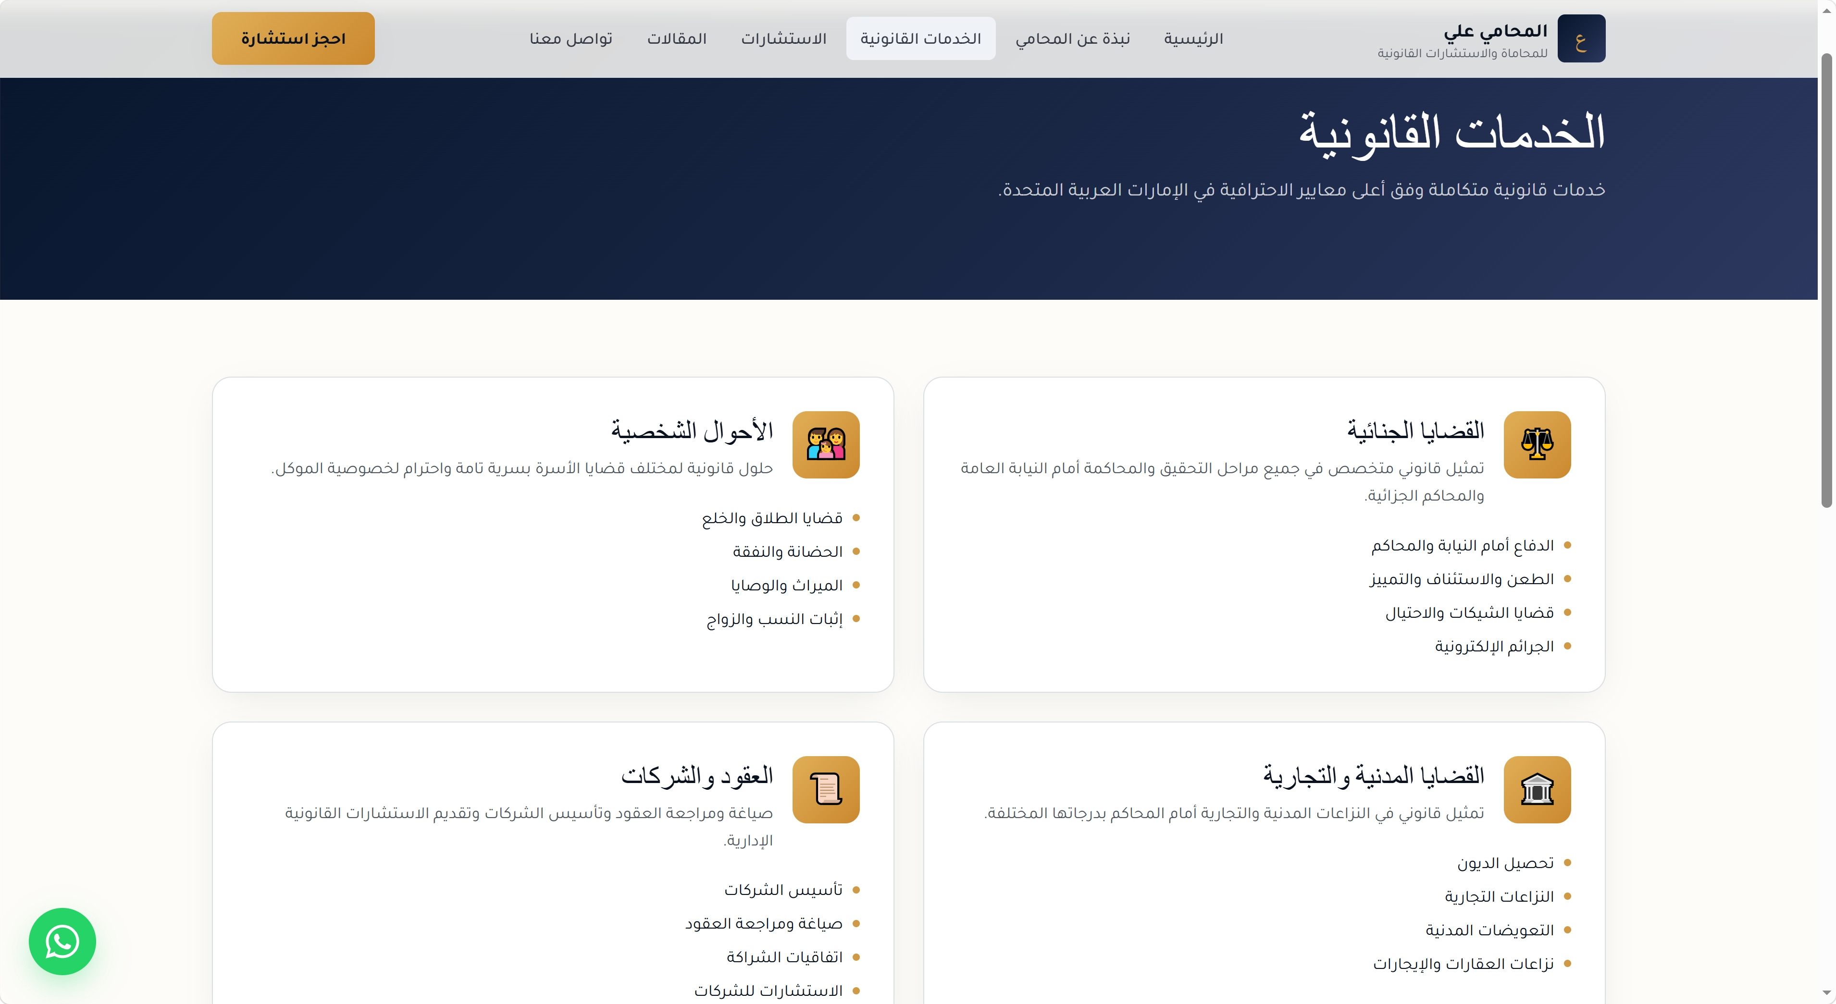Click list item الدفاع أمام النيابة والمحاكم
The width and height of the screenshot is (1836, 1004).
(x=1463, y=545)
